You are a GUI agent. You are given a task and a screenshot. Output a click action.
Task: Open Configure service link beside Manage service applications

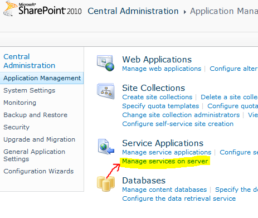coord(238,152)
